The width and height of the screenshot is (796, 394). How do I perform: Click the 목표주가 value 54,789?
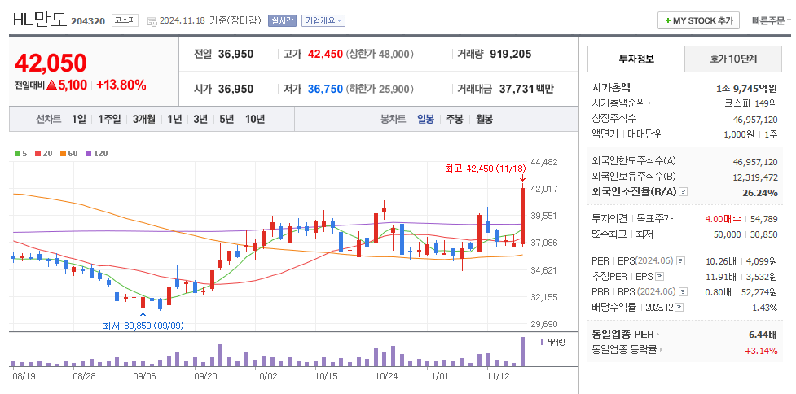pos(763,218)
